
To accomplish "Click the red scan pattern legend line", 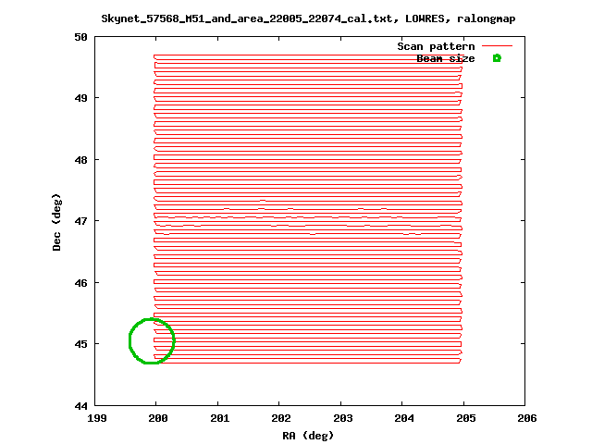I will pos(498,46).
